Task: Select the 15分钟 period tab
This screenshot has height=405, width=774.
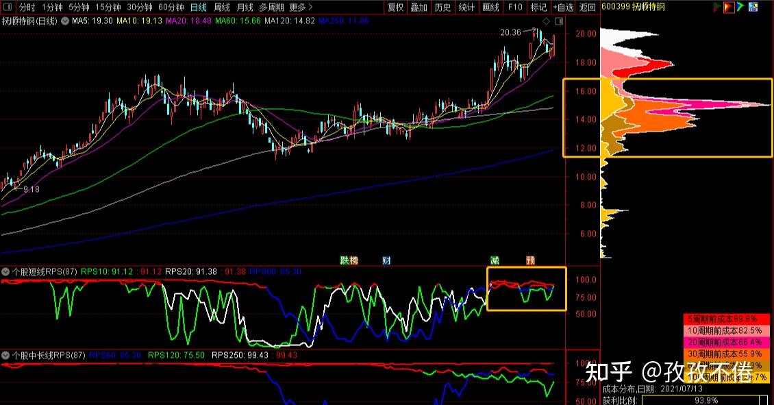Action: click(108, 8)
